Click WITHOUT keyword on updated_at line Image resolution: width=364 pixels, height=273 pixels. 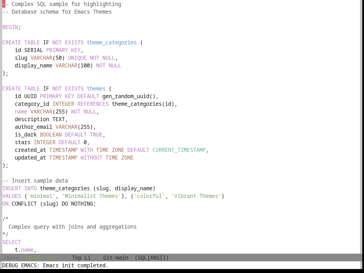point(91,158)
